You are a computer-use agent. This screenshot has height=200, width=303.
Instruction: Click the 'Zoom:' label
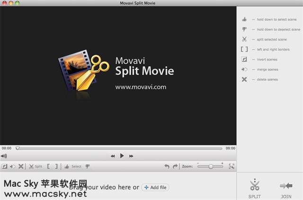187,166
